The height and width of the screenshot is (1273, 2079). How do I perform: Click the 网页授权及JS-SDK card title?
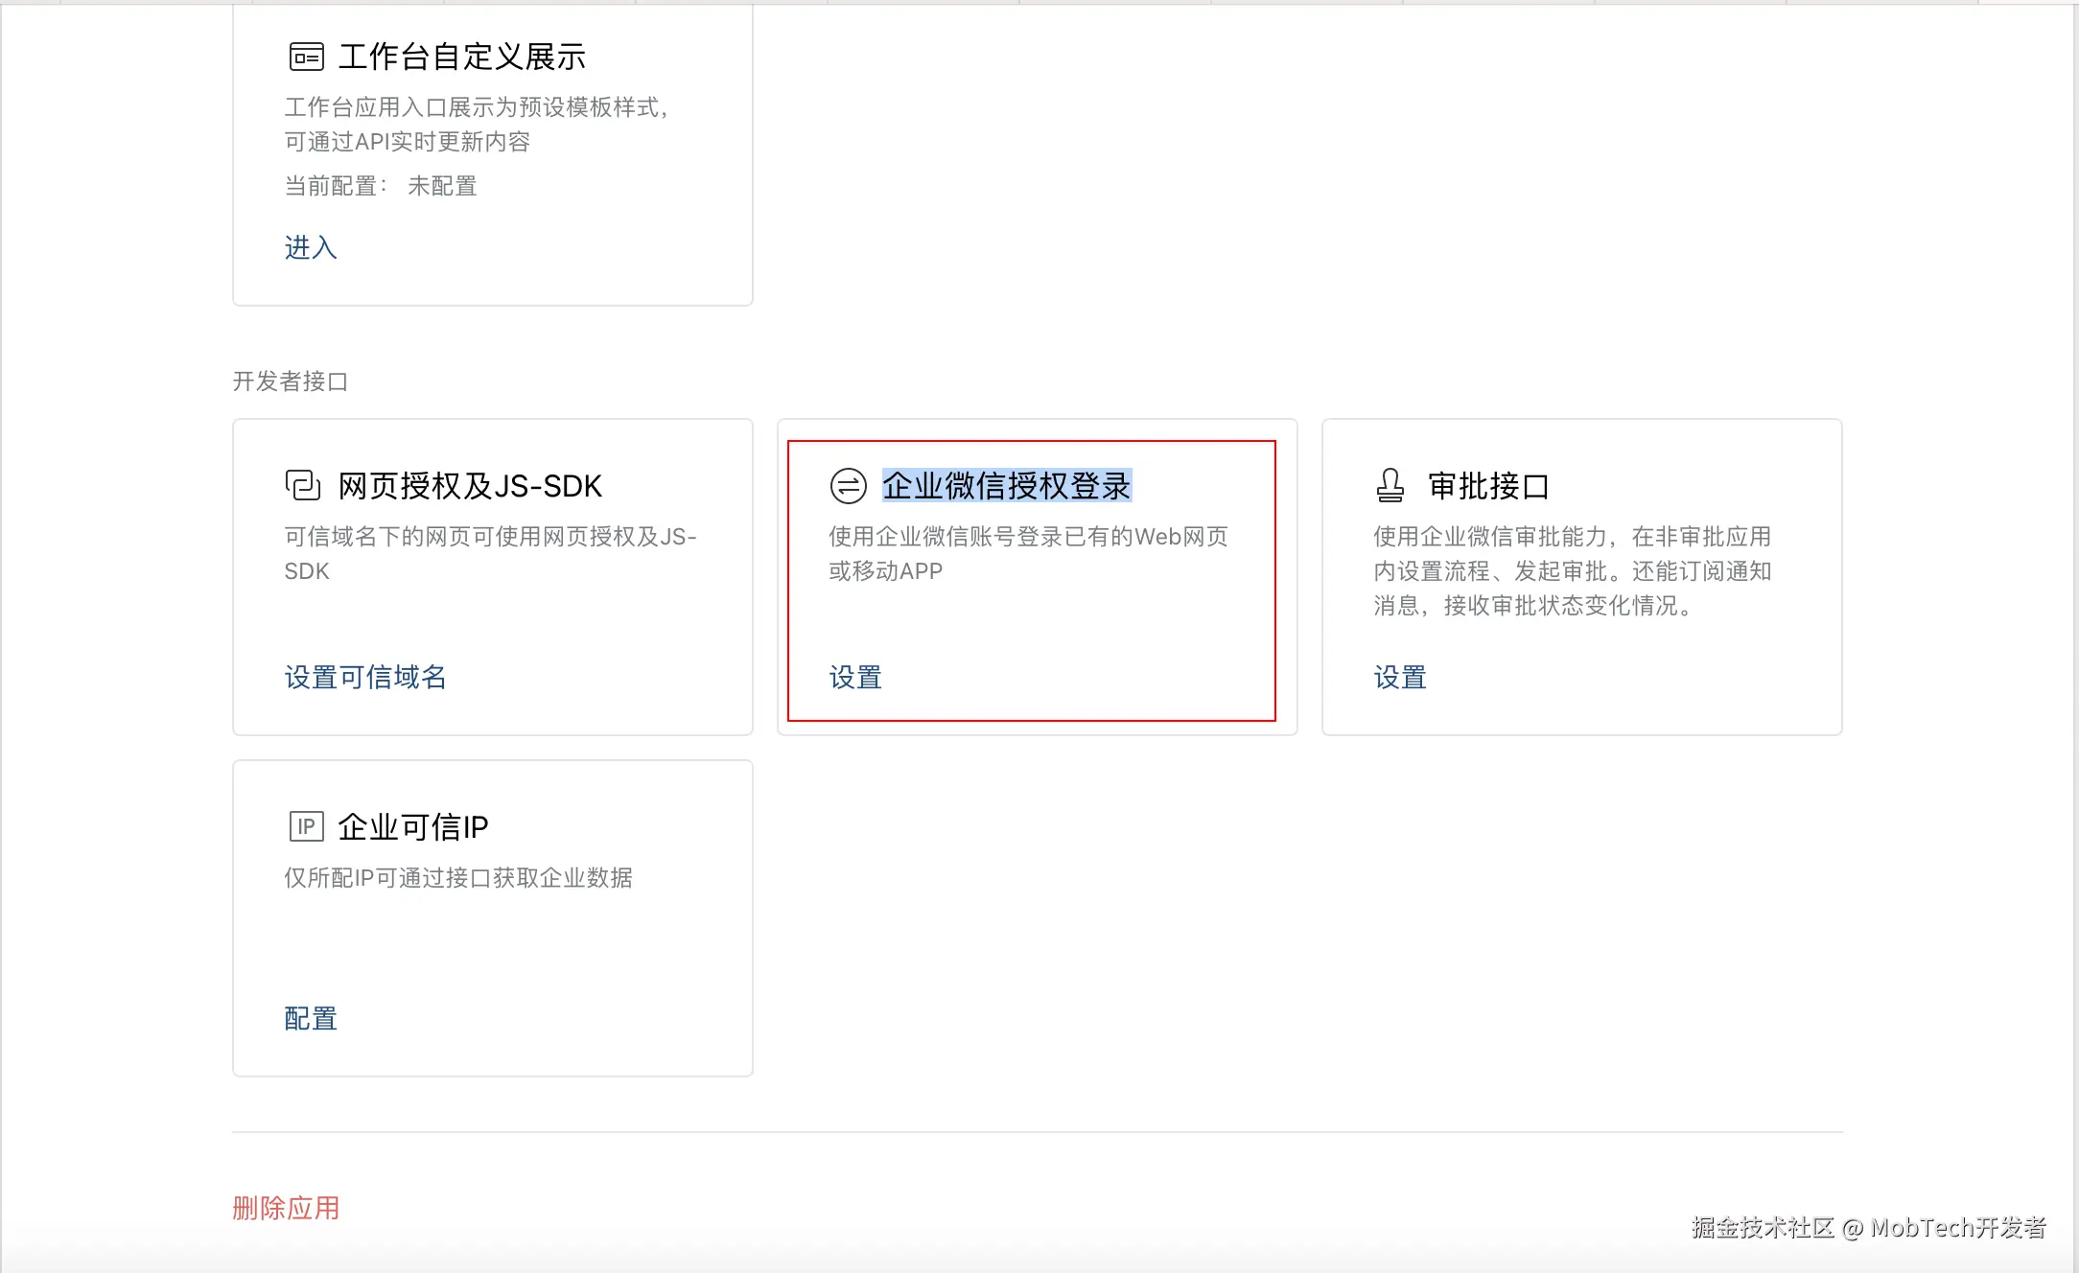tap(470, 486)
